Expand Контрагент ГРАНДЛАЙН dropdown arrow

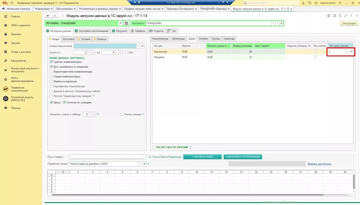[273, 23]
